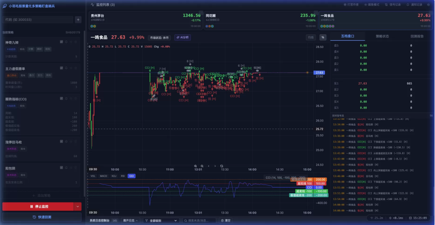Toggle the 涨停回马枪 strategy checkbox
Image resolution: width=435 pixels, height=225 pixels.
click(x=61, y=141)
